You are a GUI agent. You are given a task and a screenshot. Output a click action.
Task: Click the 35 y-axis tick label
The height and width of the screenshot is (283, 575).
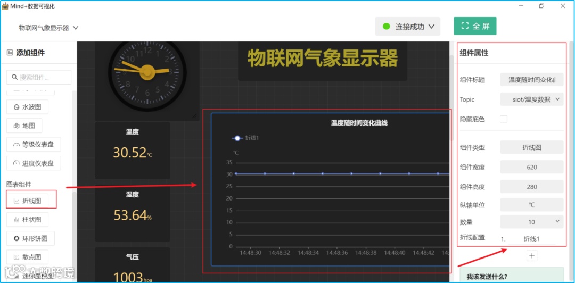coord(229,162)
